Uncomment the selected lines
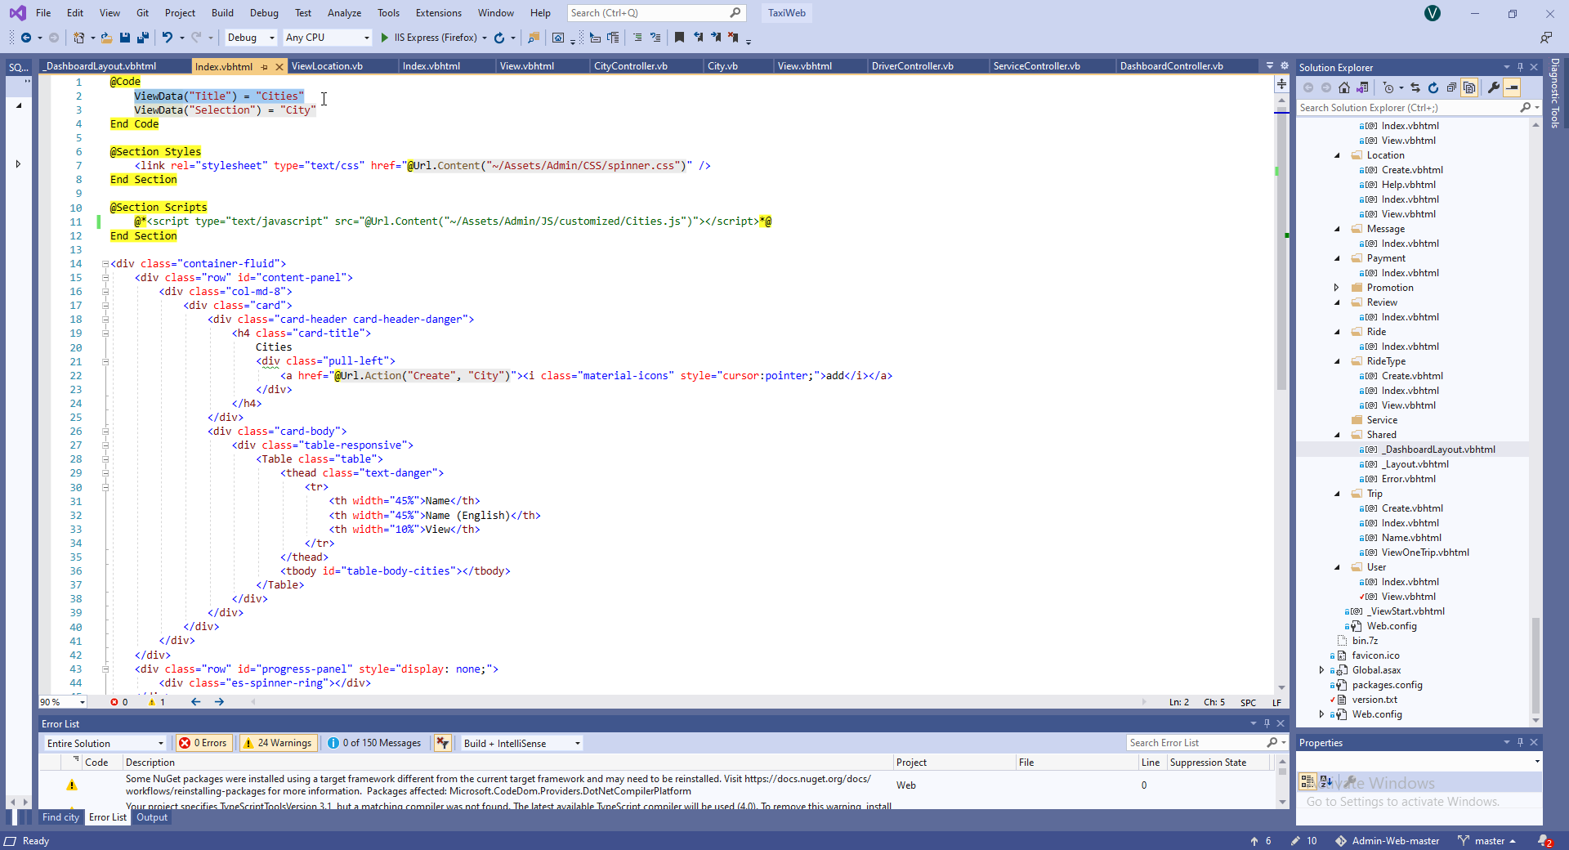The width and height of the screenshot is (1569, 850). (655, 38)
